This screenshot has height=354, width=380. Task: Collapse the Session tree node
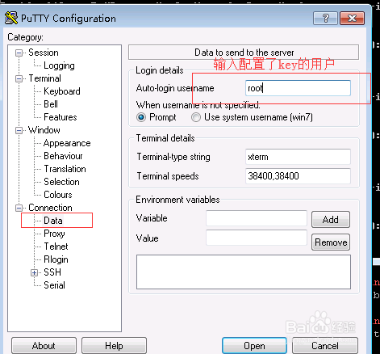[19, 53]
